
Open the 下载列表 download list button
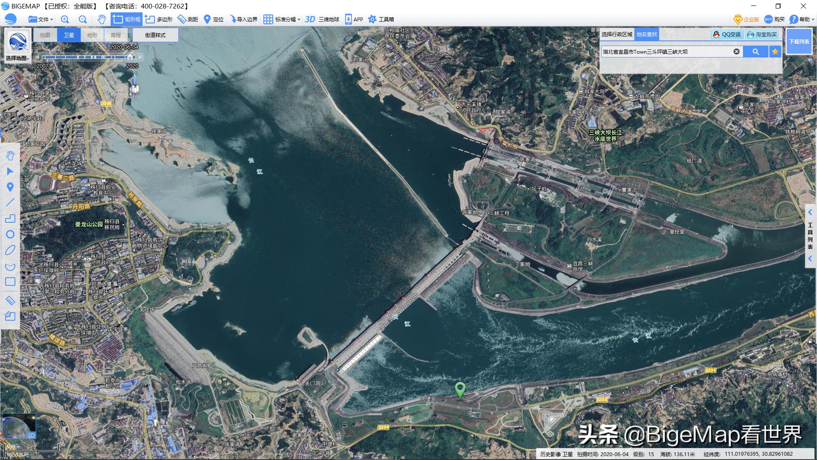(x=799, y=41)
